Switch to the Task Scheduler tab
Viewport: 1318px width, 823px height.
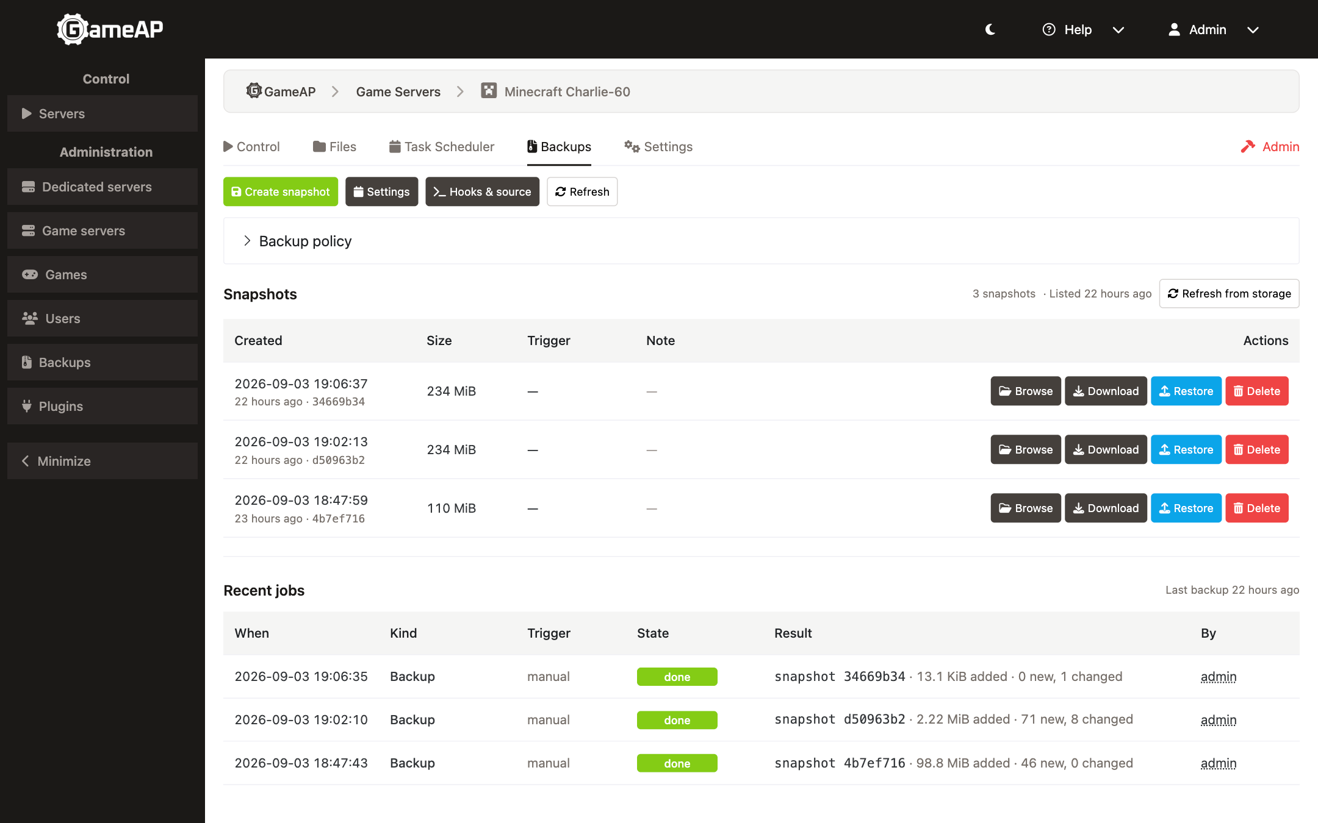pos(442,146)
